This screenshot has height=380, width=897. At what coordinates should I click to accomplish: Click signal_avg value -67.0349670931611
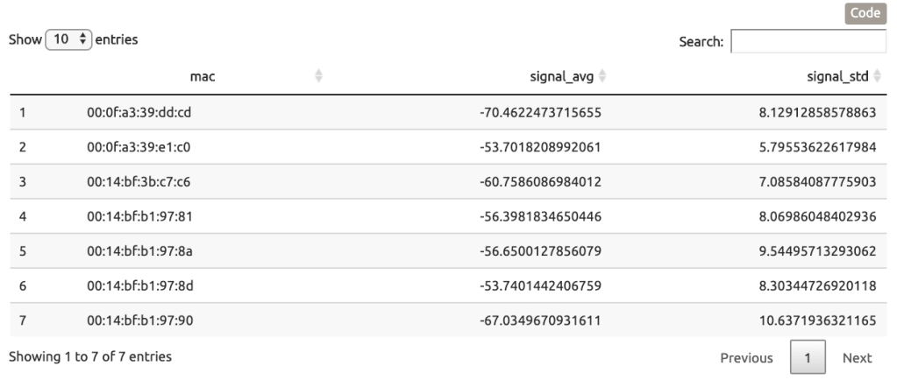[x=540, y=321]
